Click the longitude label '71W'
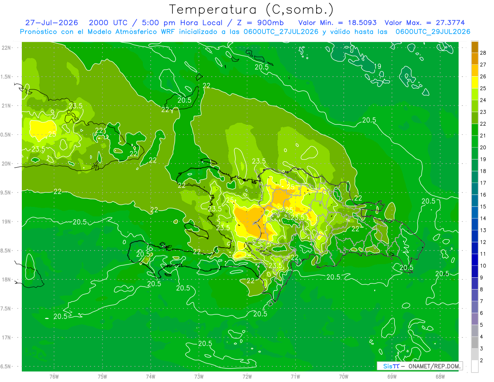 [295, 376]
